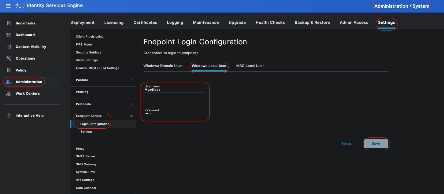Open Settings under Endpoint Scripts
Image resolution: width=444 pixels, height=194 pixels.
87,132
